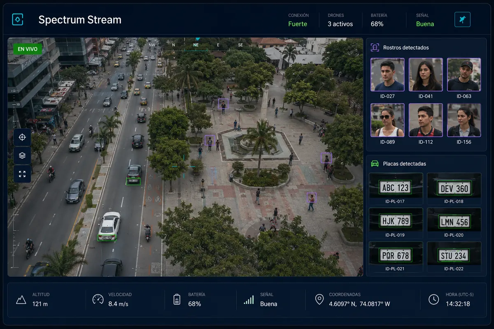Click the Placas detectadas heading
Screen dimensions: 494x329
(405, 164)
